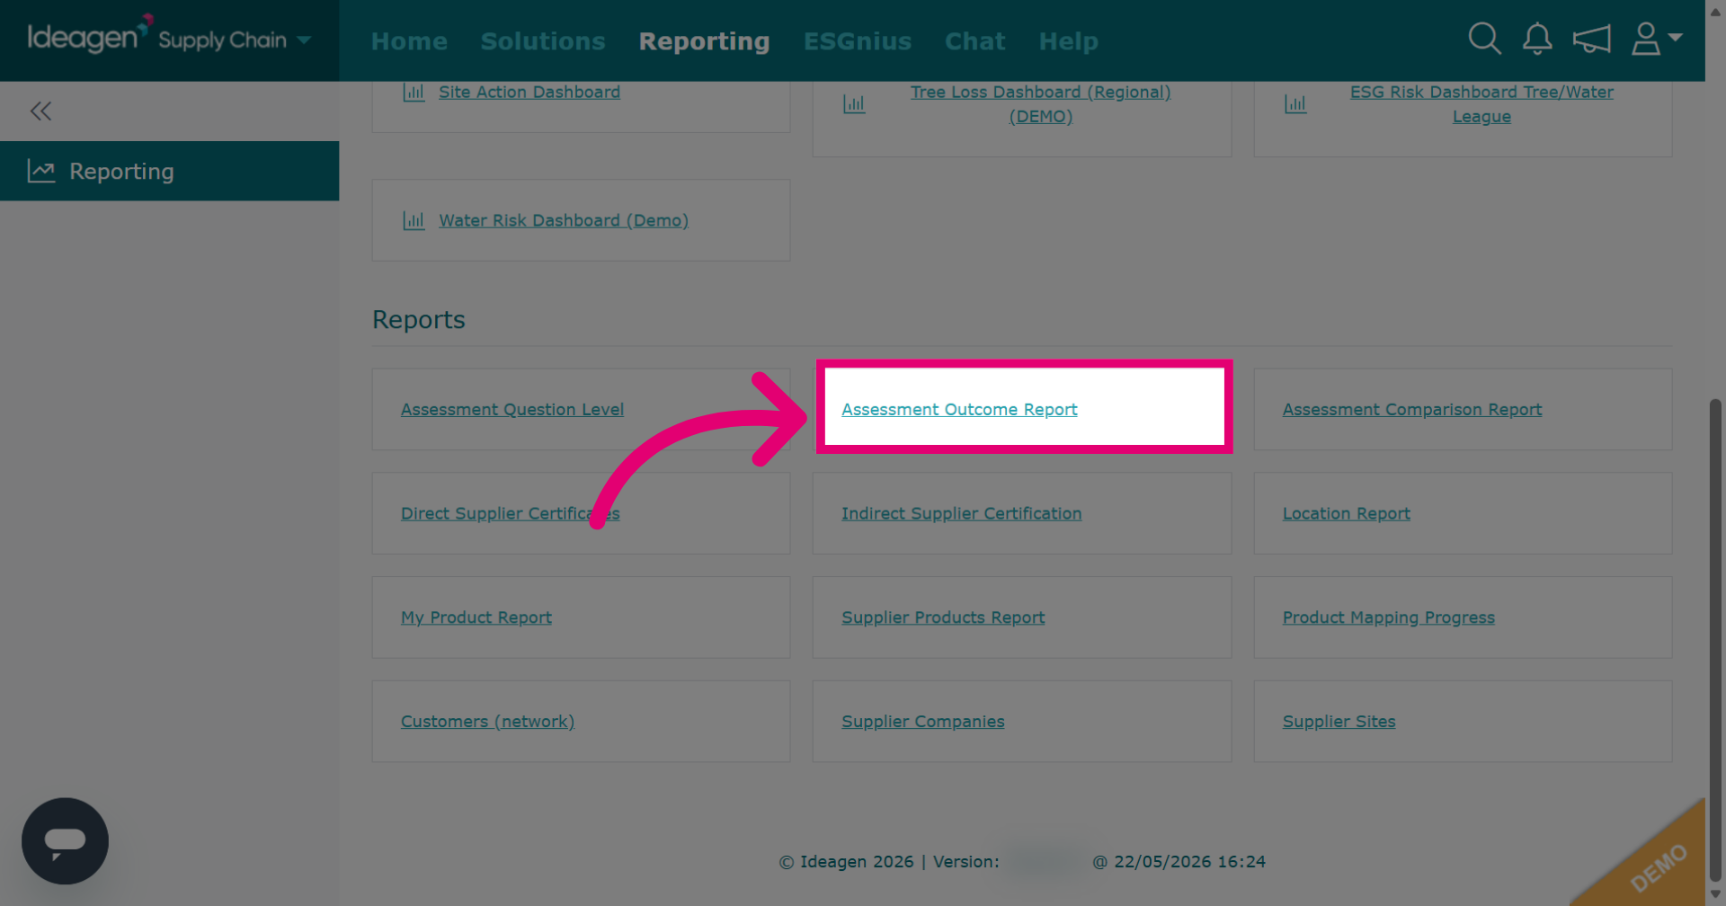This screenshot has height=906, width=1726.
Task: Click the search magnifier icon
Action: point(1484,39)
